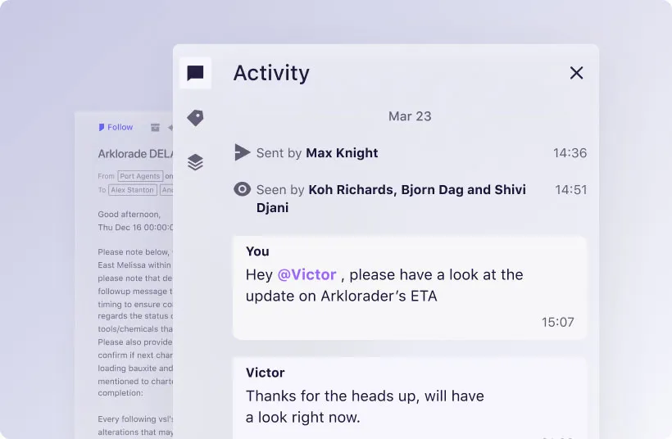Close the Activity panel
672x439 pixels.
[576, 73]
